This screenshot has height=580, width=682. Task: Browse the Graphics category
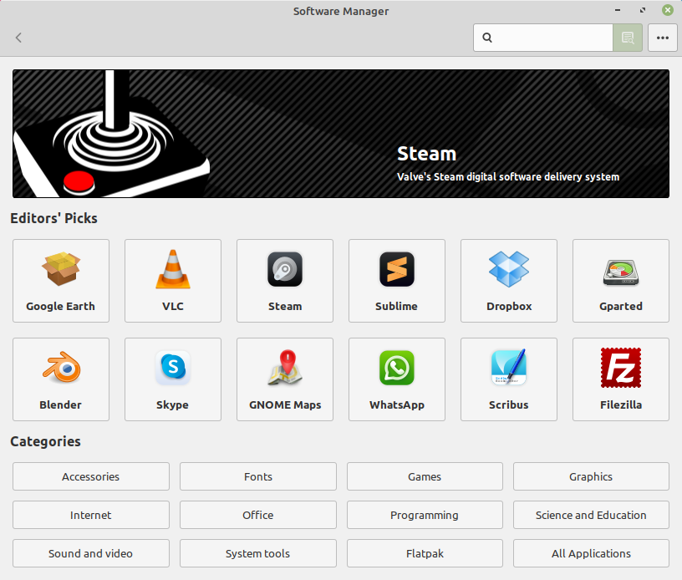[x=591, y=476]
